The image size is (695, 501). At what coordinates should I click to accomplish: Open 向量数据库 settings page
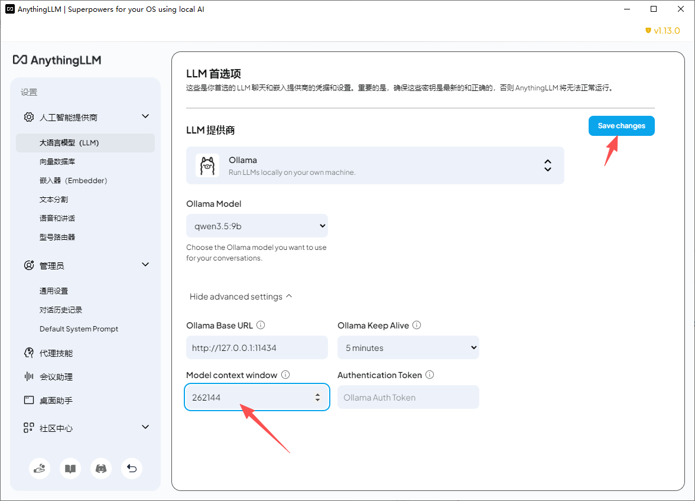pos(57,162)
